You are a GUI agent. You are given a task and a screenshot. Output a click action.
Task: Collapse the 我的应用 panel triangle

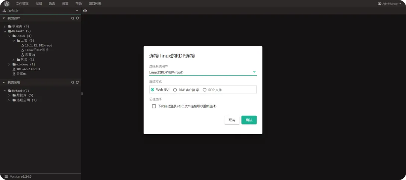4,82
